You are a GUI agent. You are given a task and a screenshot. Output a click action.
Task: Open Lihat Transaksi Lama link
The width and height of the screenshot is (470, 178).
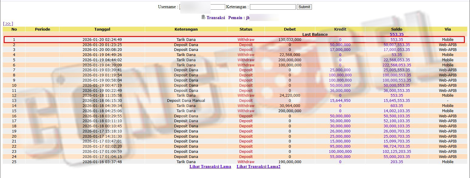210,167
